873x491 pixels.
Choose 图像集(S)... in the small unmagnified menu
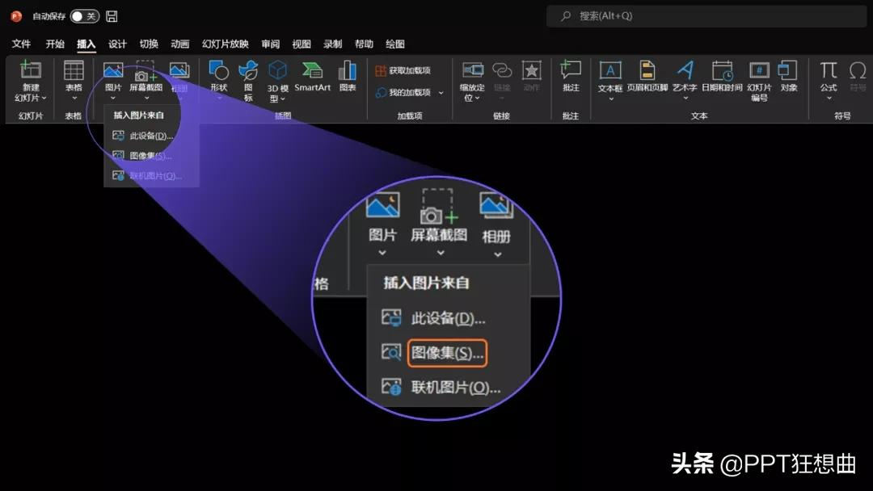(150, 156)
